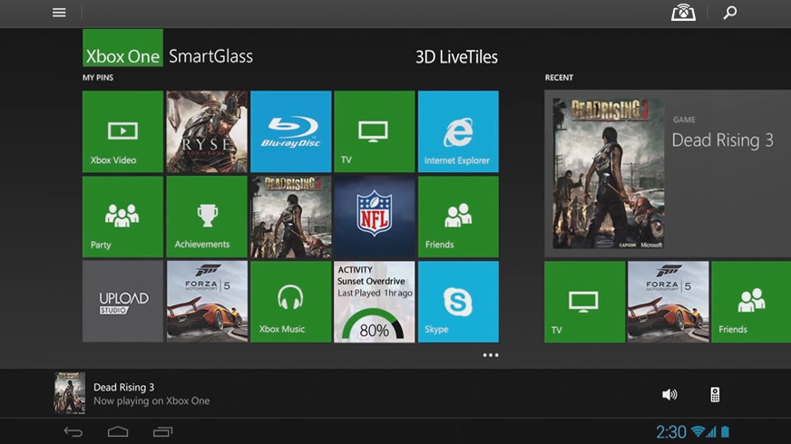
Task: Show more pins via three dots
Action: click(491, 355)
